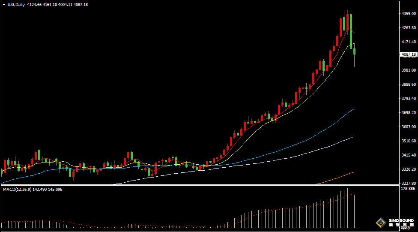This screenshot has width=418, height=232.
Task: Click the 4359.00 price axis label
Action: 409,14
